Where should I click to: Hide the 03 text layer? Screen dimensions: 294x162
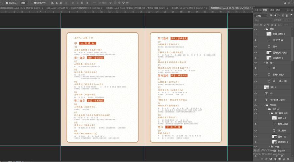255,93
